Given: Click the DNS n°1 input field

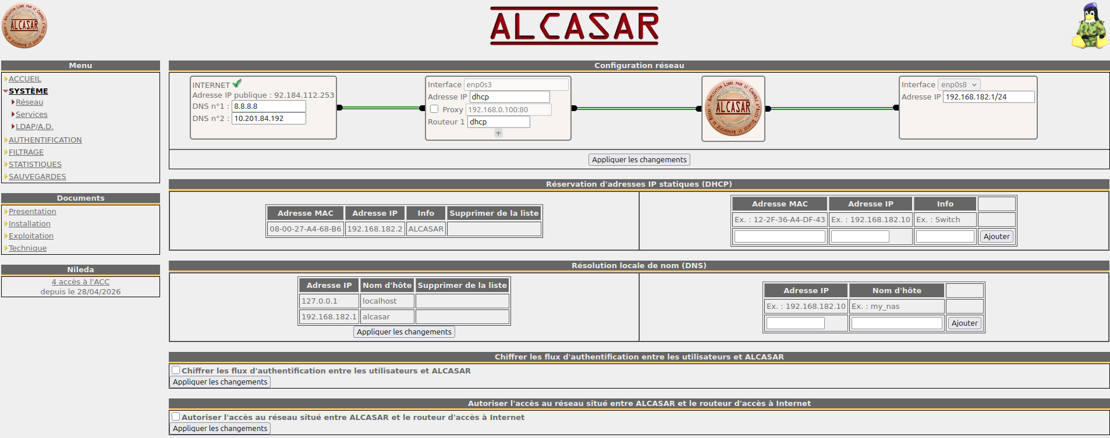Looking at the screenshot, I should pos(269,106).
